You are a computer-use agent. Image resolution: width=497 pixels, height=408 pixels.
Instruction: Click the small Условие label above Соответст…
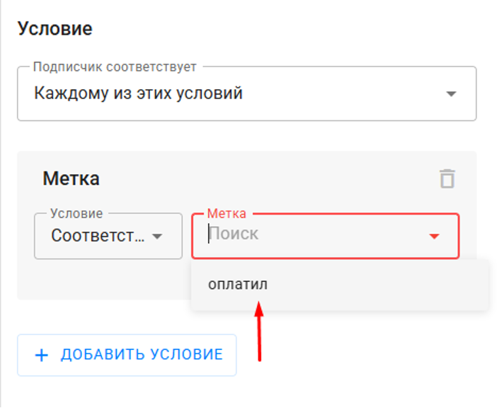click(x=76, y=213)
